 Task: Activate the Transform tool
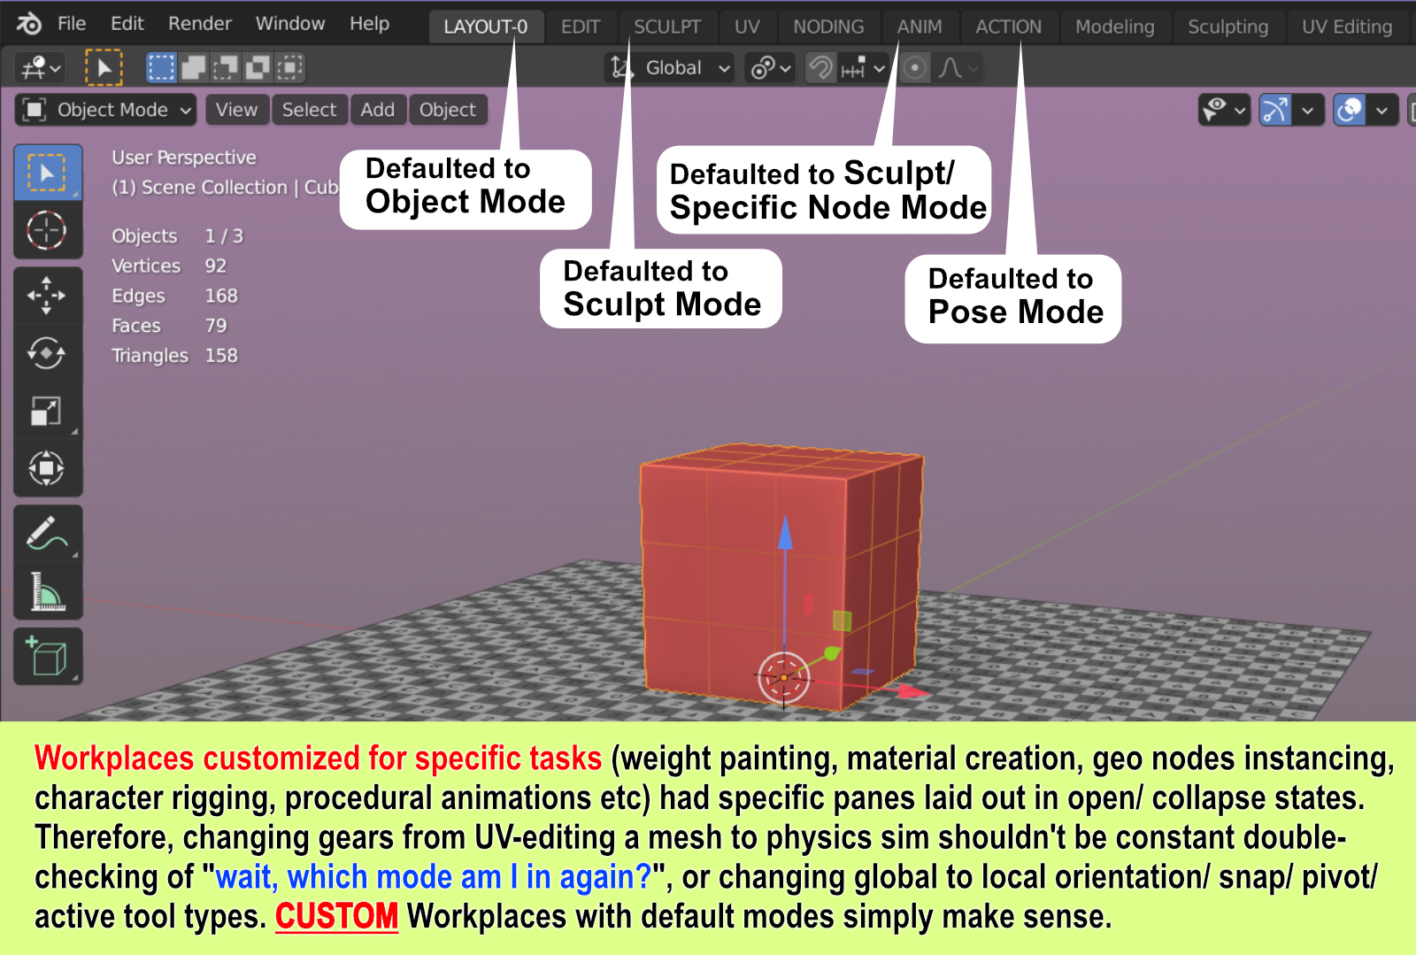[x=48, y=468]
